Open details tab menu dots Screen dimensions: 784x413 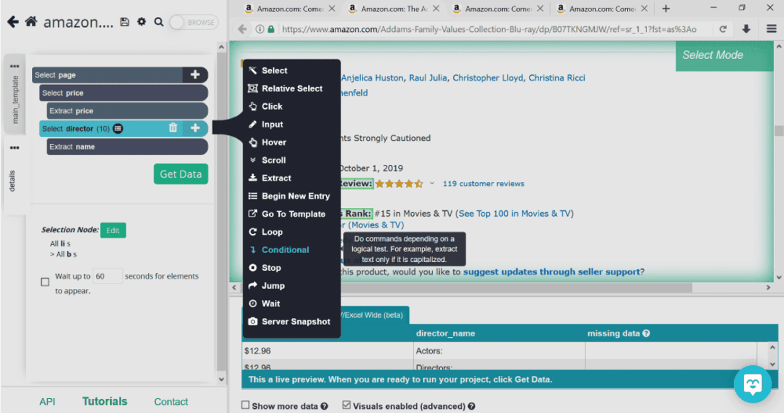[x=14, y=148]
